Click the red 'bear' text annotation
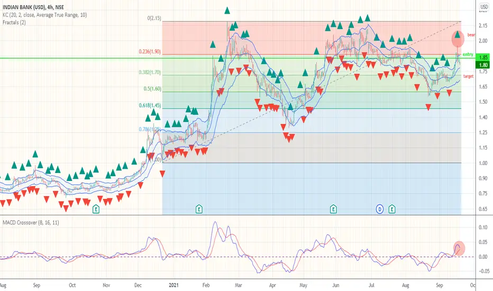The image size is (493, 291). [x=471, y=34]
